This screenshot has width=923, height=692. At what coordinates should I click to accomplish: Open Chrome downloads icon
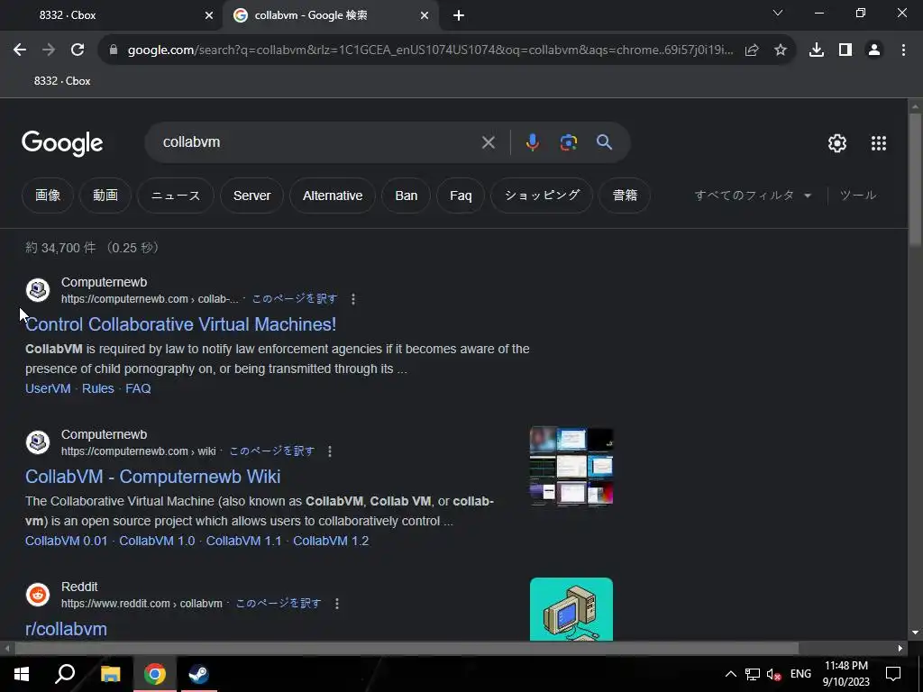click(817, 50)
